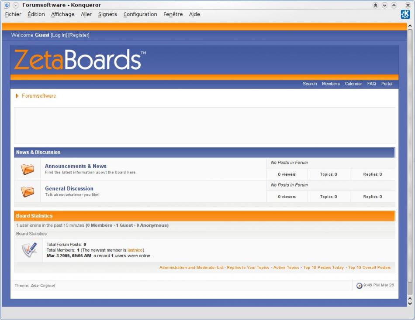Click the Zeta Original theme name
The image size is (415, 320).
tap(43, 286)
